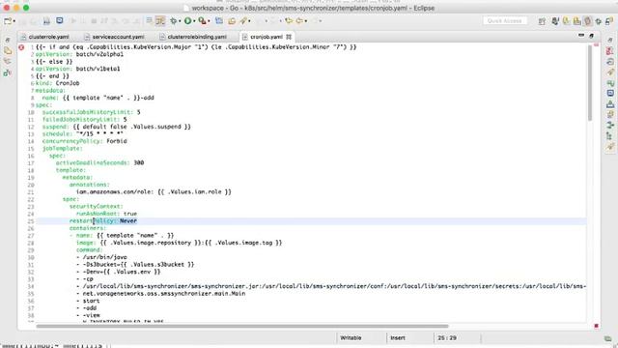This screenshot has height=348, width=618.
Task: Click the Insert mode status bar entry
Action: (398, 338)
